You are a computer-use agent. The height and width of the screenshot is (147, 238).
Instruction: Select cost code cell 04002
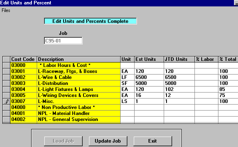(24, 119)
